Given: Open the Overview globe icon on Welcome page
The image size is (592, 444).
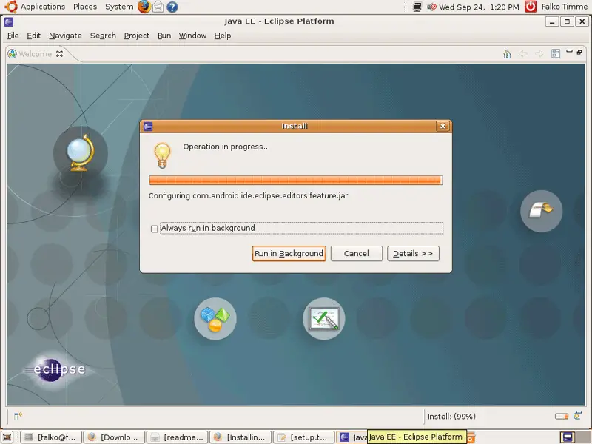Looking at the screenshot, I should [x=81, y=153].
